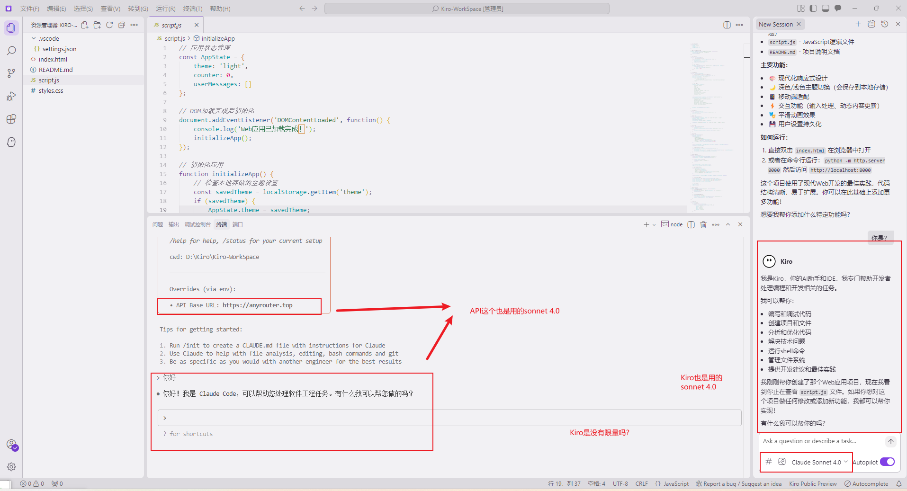907x491 pixels.
Task: Refresh the explorer file list
Action: (109, 25)
